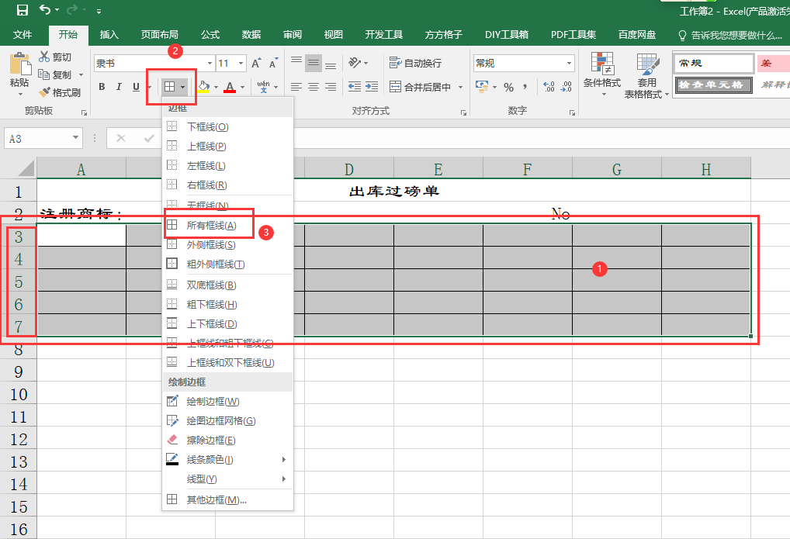
Task: Increase the font size
Action: (256, 64)
